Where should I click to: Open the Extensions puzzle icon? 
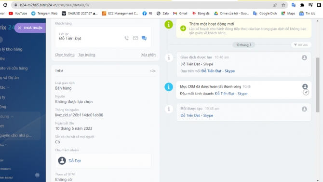302,5
